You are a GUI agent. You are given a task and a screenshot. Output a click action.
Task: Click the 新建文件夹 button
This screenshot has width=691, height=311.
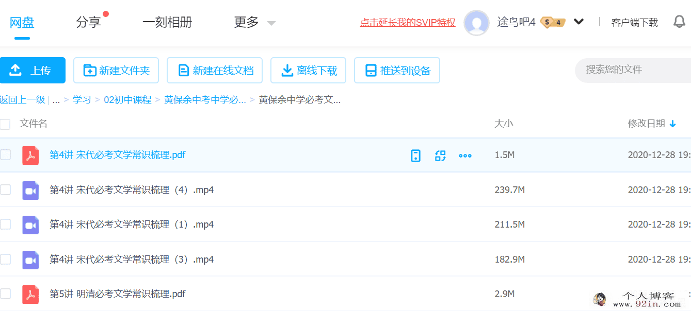click(x=116, y=70)
